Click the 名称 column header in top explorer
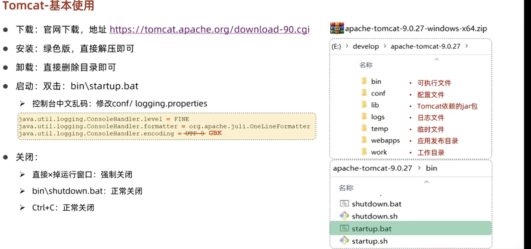 [366, 65]
